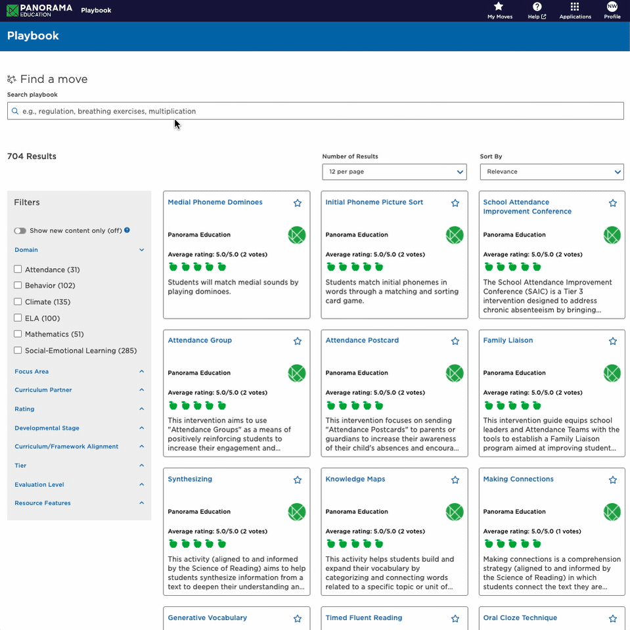
Task: Open the Profile avatar icon
Action: click(612, 7)
